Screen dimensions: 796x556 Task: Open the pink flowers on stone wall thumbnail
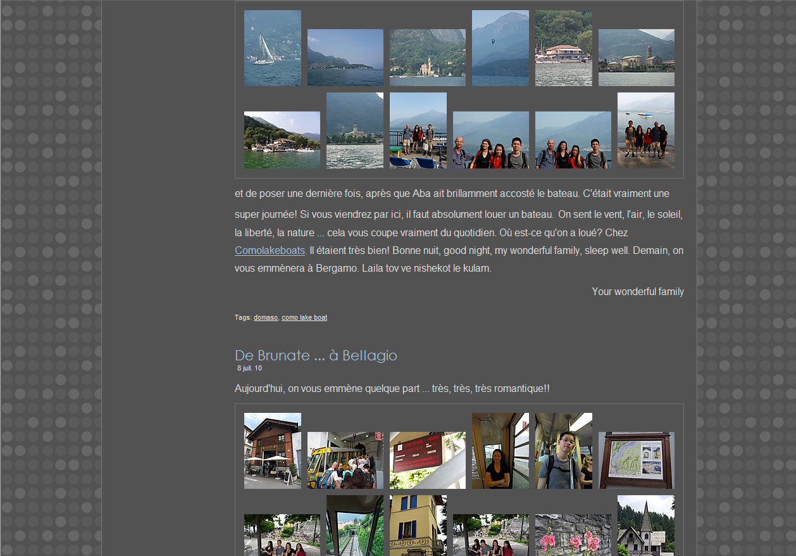573,535
